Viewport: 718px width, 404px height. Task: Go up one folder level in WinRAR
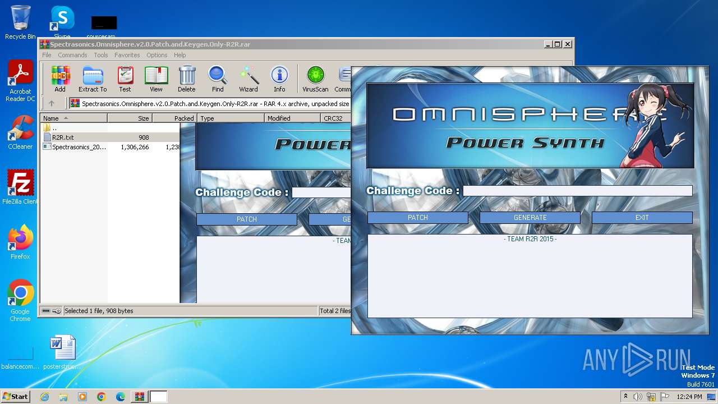[x=52, y=103]
